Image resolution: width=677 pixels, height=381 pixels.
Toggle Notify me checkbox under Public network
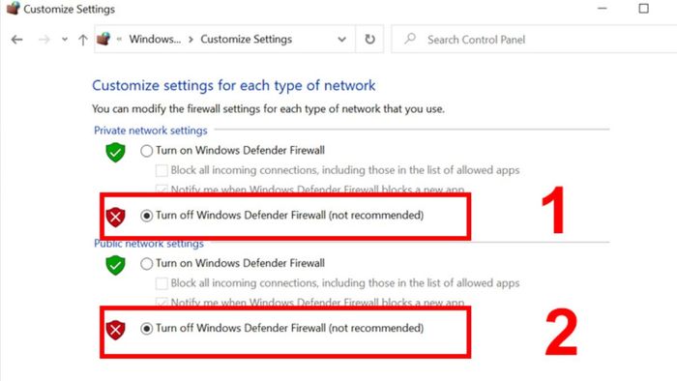(162, 302)
